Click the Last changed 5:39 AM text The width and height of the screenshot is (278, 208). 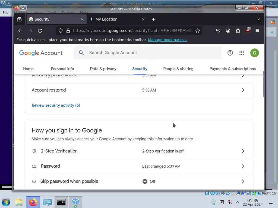click(161, 167)
